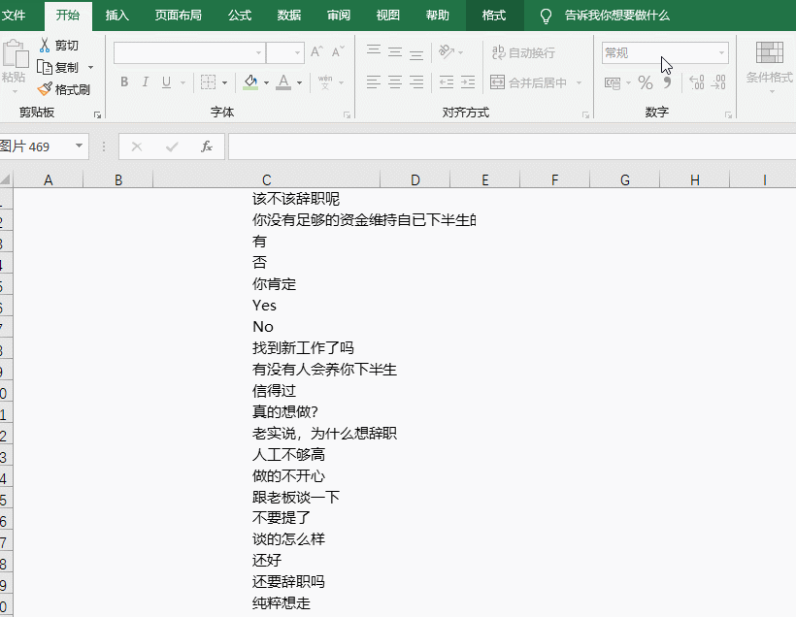The height and width of the screenshot is (617, 796).
Task: Click the formula bar cancel X icon
Action: tap(137, 146)
